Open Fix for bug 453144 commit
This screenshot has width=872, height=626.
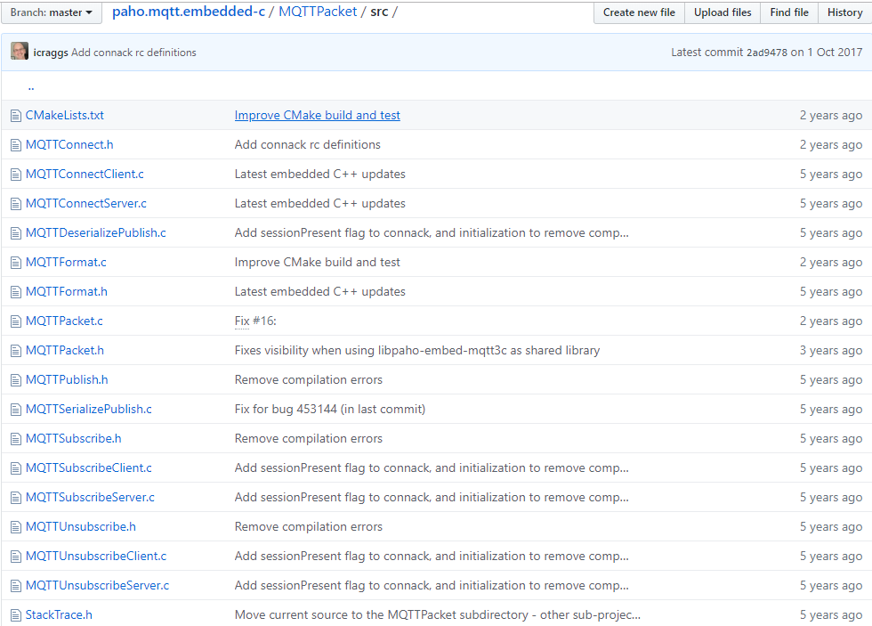pyautogui.click(x=330, y=409)
